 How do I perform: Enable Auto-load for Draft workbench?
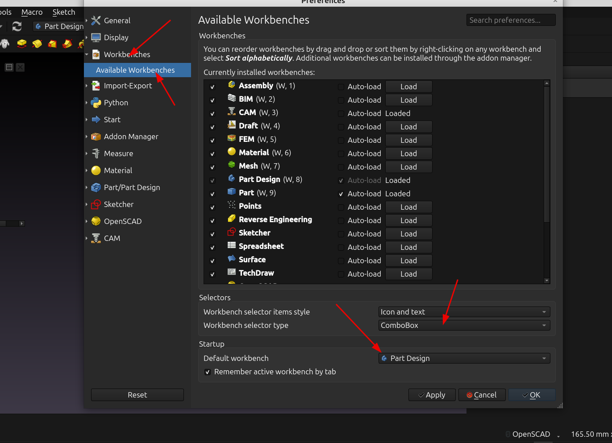click(x=341, y=127)
